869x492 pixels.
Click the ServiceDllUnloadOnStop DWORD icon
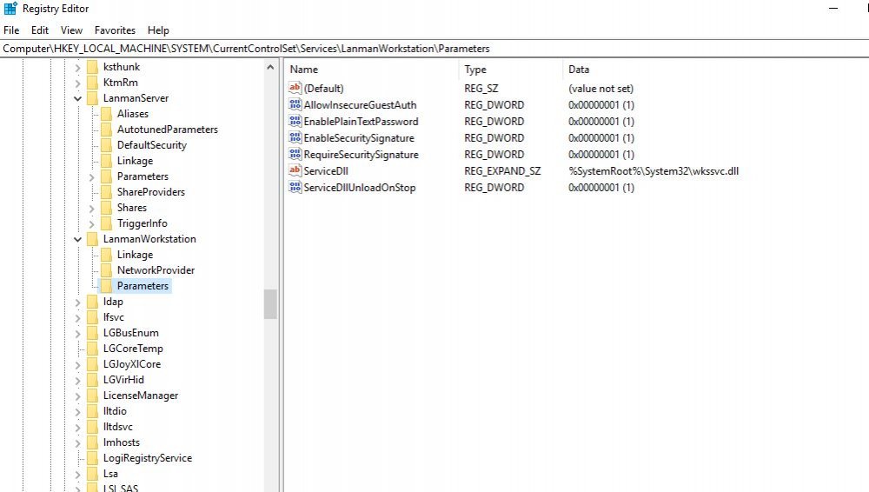pyautogui.click(x=295, y=187)
